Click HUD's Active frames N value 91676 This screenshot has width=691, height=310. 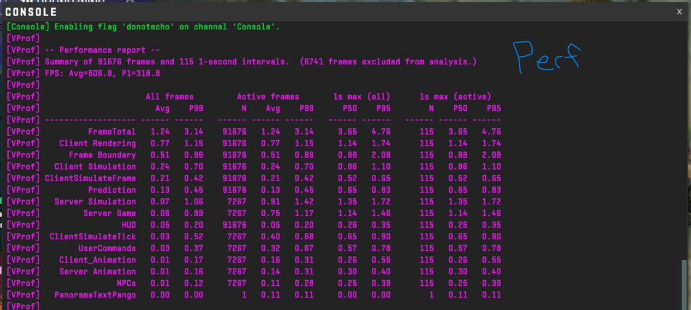pos(234,225)
